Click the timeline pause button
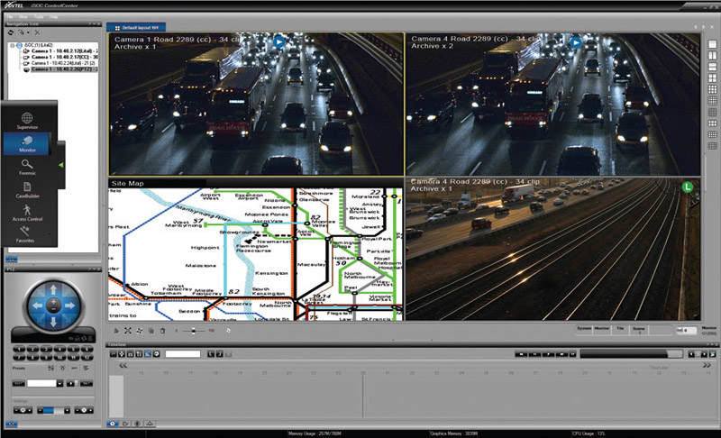 [534, 354]
